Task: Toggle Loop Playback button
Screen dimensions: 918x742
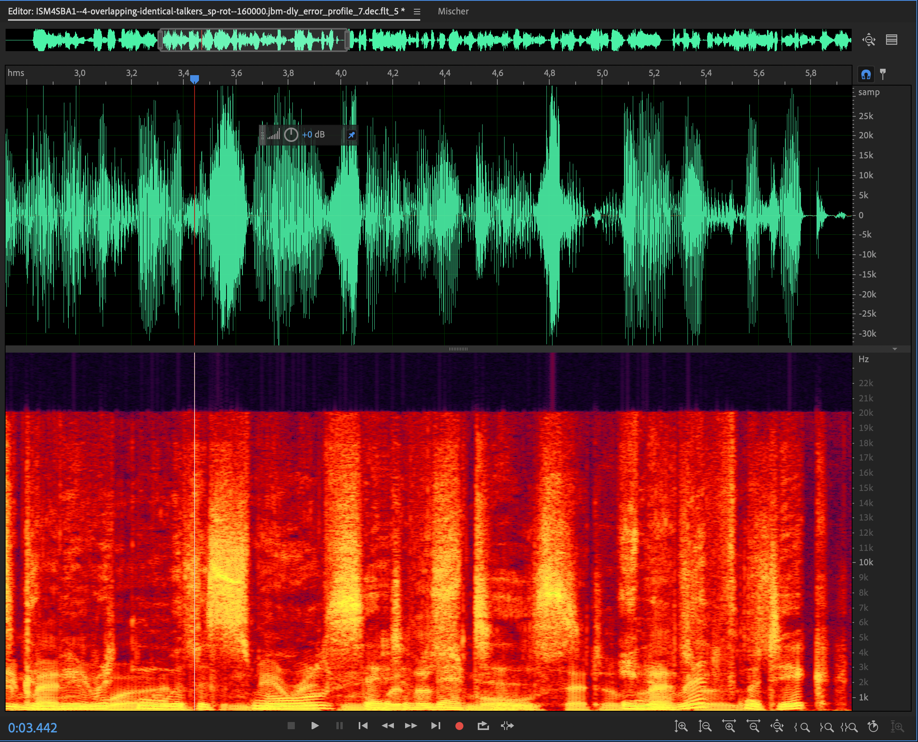Action: click(483, 726)
